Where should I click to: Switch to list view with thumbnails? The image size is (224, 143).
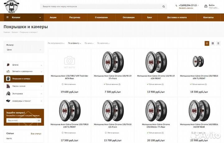click(x=212, y=43)
